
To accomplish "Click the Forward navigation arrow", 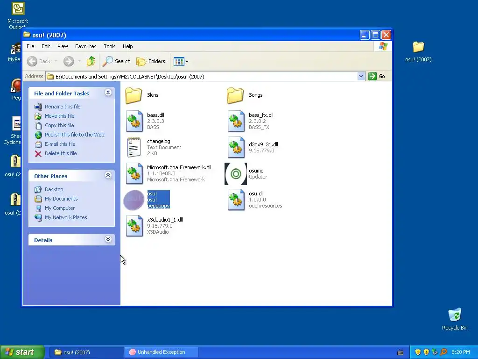I will coord(69,61).
